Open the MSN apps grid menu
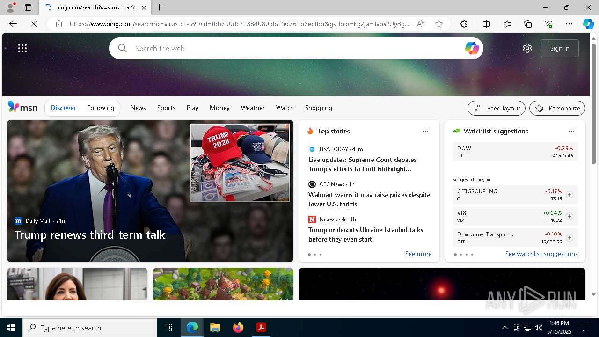599x337 pixels. [x=22, y=48]
